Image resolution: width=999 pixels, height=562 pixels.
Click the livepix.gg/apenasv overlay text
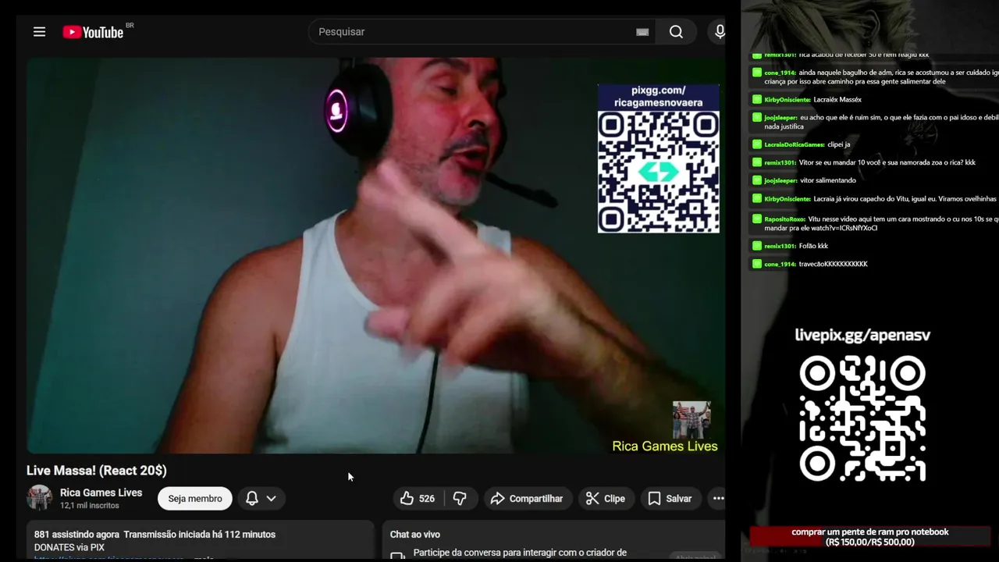pos(862,335)
